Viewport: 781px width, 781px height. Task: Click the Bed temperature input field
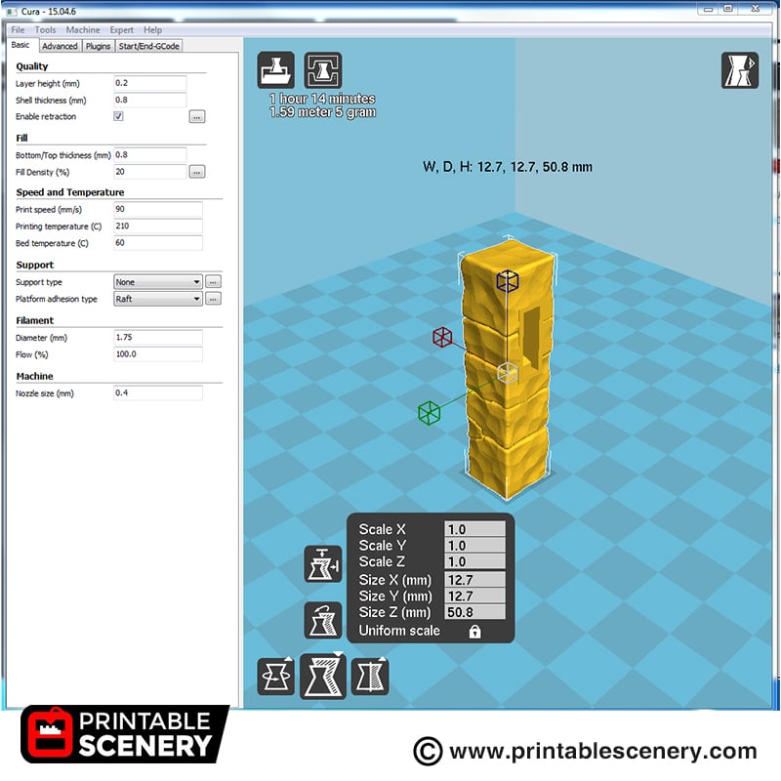(x=158, y=243)
